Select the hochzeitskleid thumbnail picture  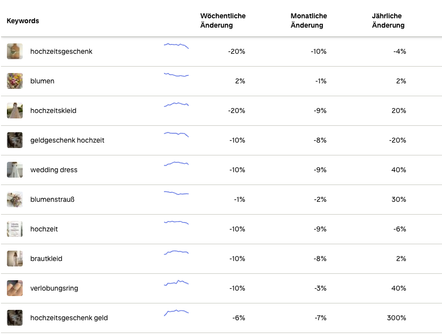point(15,111)
